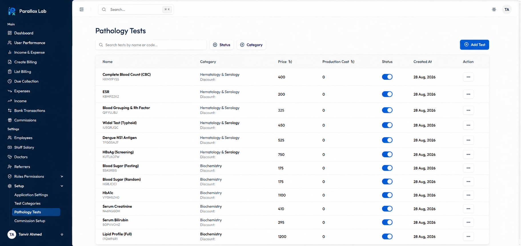The height and width of the screenshot is (246, 521).
Task: Toggle Lipid Profile (Full) status switch
Action: tap(387, 236)
